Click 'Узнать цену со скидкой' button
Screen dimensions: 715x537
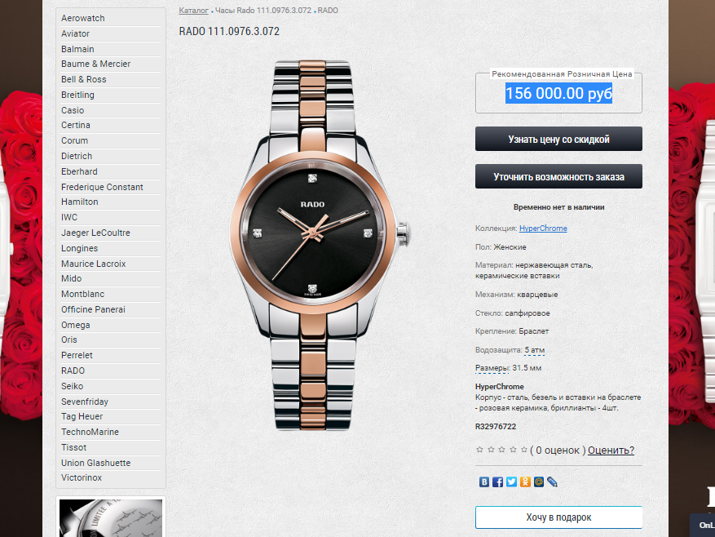pyautogui.click(x=558, y=139)
